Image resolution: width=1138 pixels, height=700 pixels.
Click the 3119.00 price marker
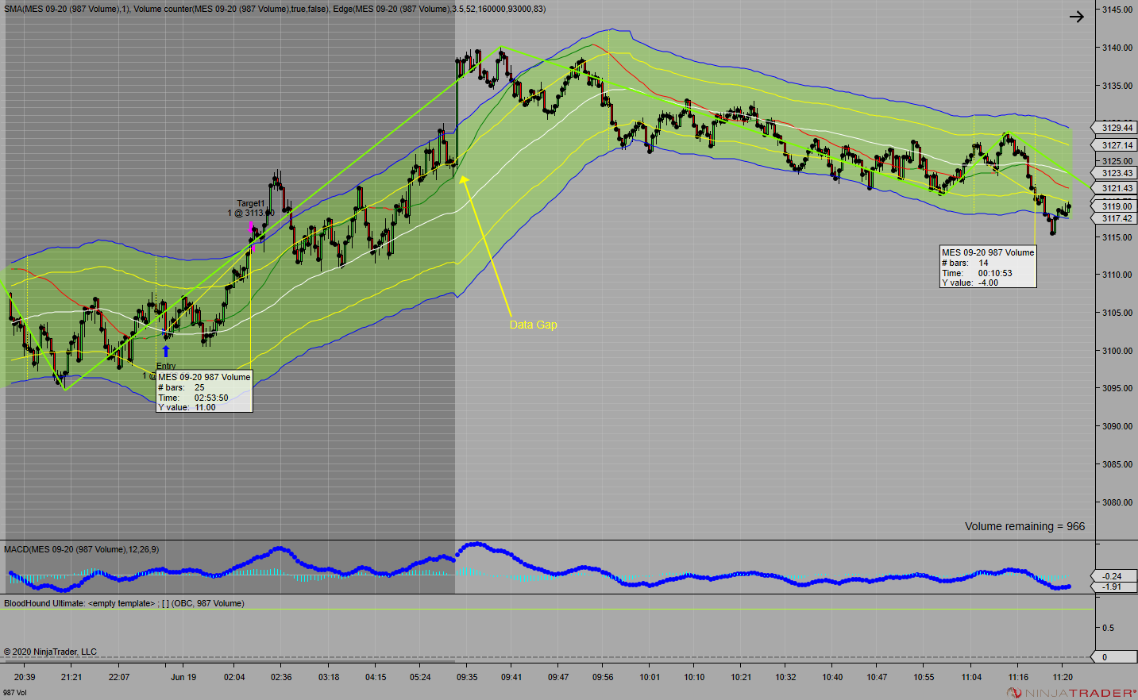[x=1116, y=206]
